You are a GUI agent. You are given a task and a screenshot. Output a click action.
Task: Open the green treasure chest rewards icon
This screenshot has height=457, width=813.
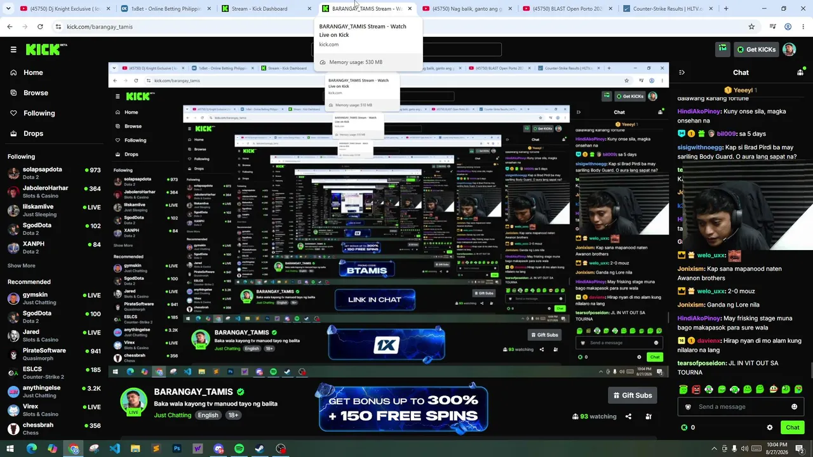click(x=722, y=49)
